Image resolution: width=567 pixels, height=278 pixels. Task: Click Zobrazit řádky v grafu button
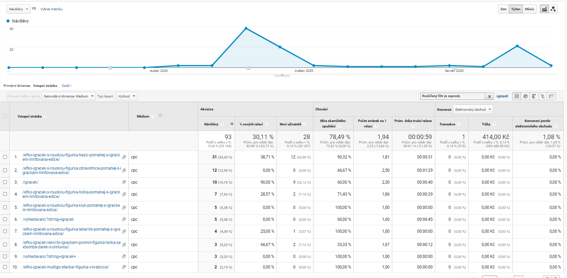coord(23,96)
